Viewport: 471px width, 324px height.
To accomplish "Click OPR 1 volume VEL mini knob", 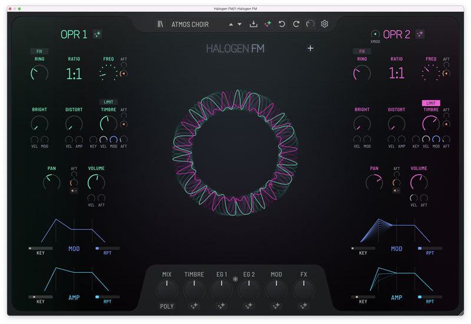I will (x=91, y=198).
